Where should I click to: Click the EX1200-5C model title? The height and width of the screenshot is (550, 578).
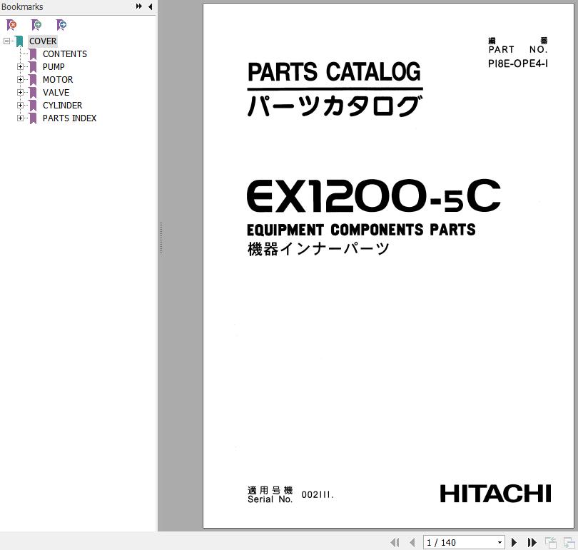(373, 196)
